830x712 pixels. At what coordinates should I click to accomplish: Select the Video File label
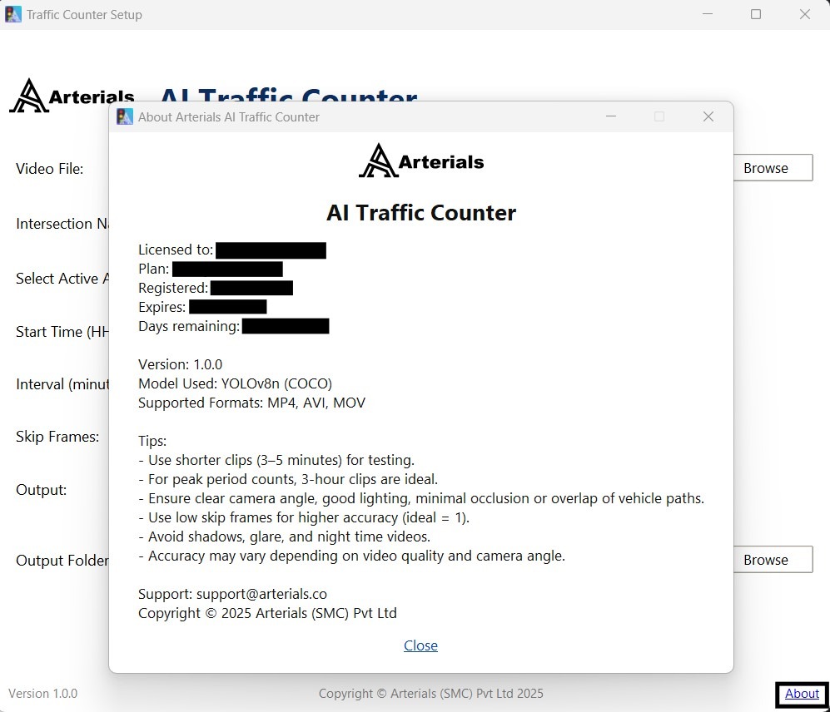coord(50,169)
